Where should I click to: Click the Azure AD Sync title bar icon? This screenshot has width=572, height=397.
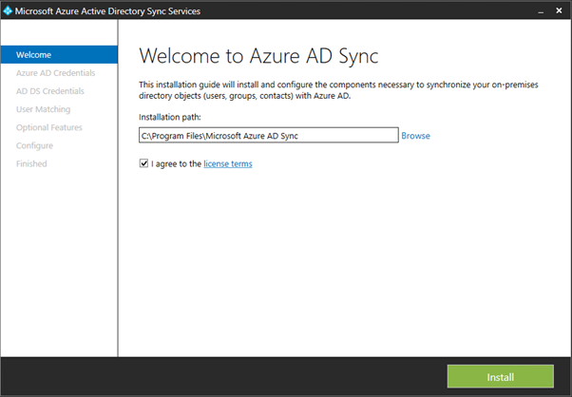point(9,10)
